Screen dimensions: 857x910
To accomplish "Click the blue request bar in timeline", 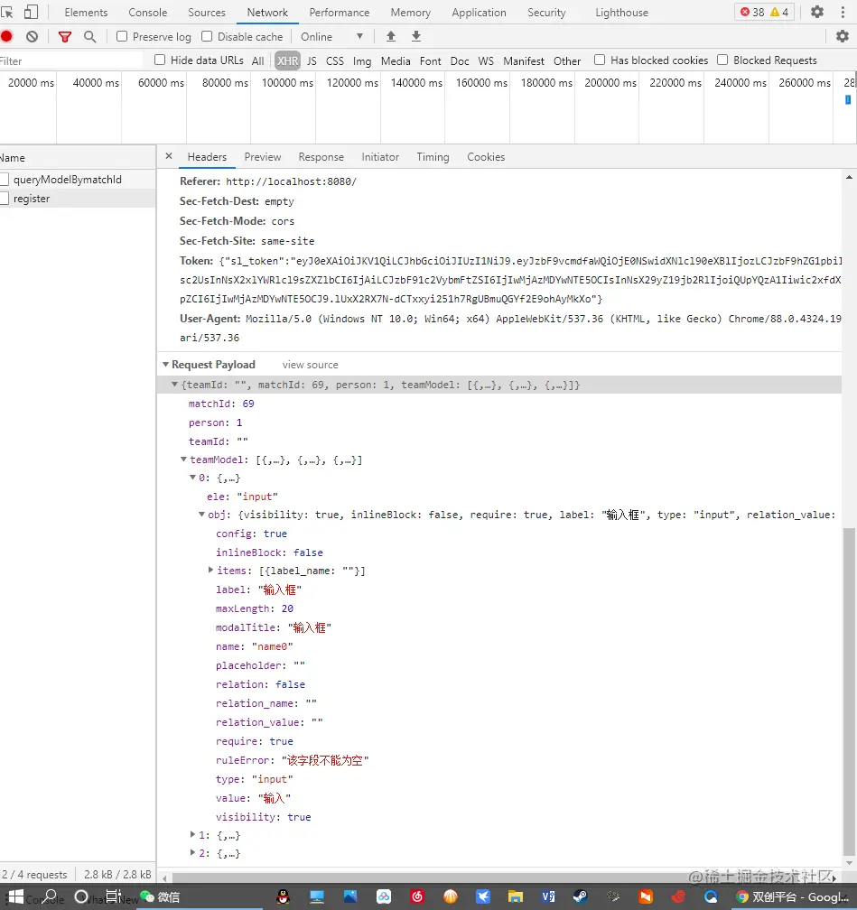I will pos(848,100).
